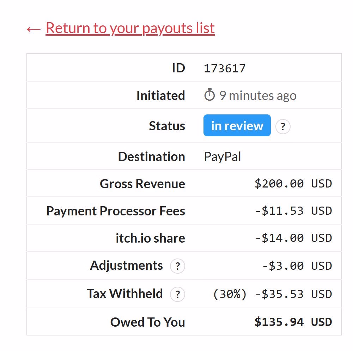Screen dimensions: 353x351
Task: Click the Owed To You label
Action: point(148,322)
